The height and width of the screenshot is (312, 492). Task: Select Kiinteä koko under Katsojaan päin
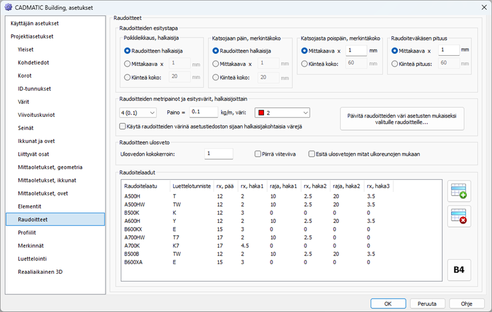(231, 77)
